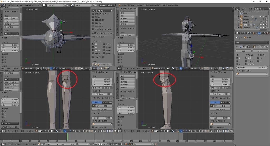Click 適用 to apply the Mirror modifier
270x146 pixels.
point(244,51)
